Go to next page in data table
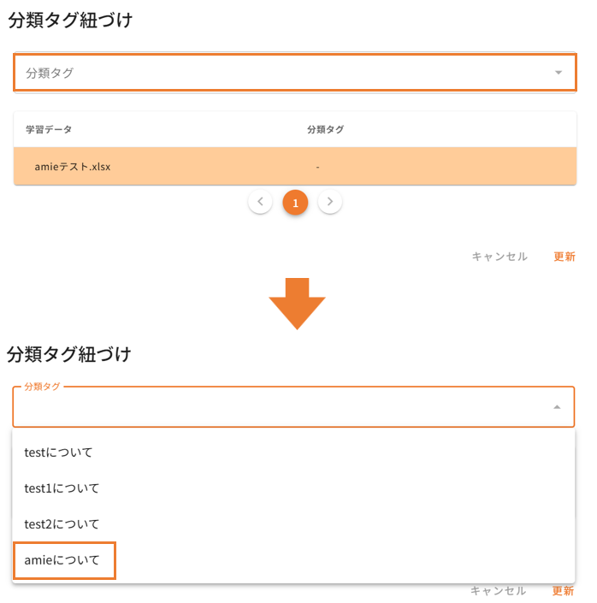The height and width of the screenshot is (603, 597). point(330,202)
